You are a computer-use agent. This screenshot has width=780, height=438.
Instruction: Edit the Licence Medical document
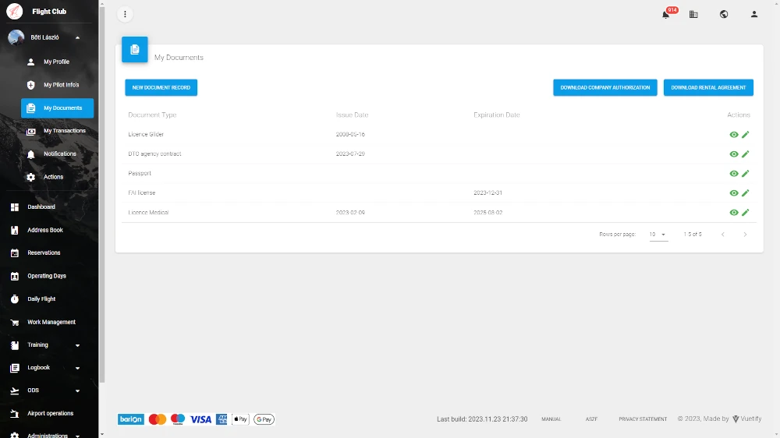pos(745,212)
